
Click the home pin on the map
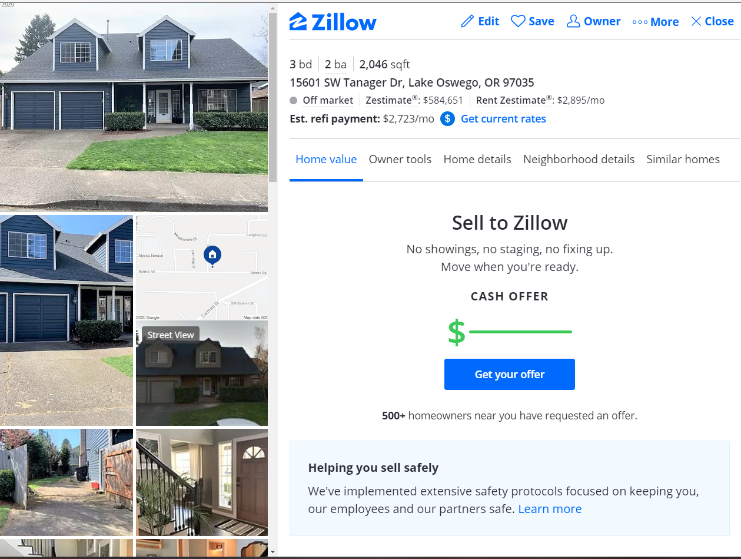[212, 255]
